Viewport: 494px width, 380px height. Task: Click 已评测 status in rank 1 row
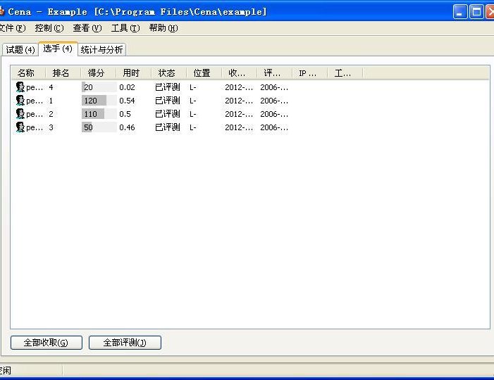[x=168, y=101]
